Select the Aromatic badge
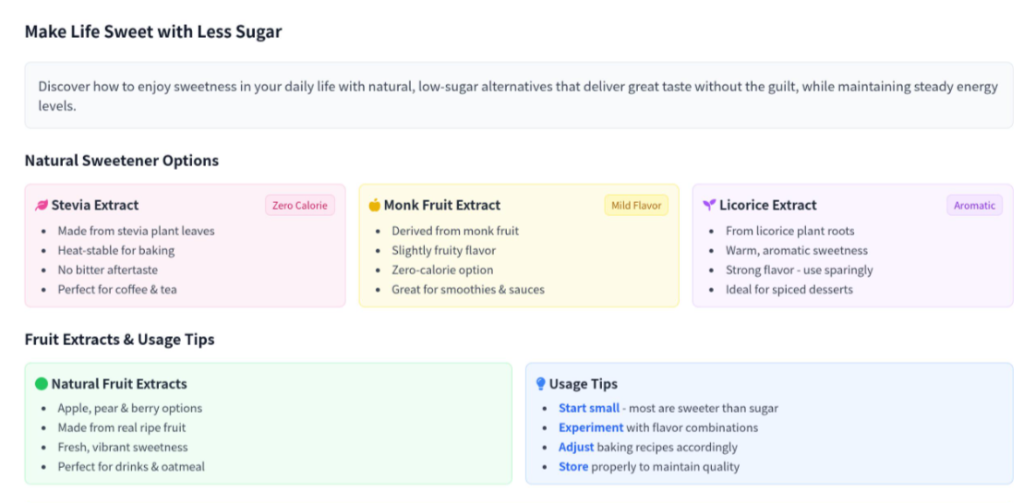This screenshot has height=503, width=1036. click(x=974, y=206)
